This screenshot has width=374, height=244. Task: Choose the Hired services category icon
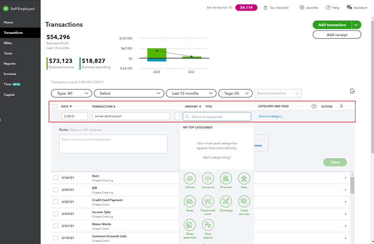244,202
